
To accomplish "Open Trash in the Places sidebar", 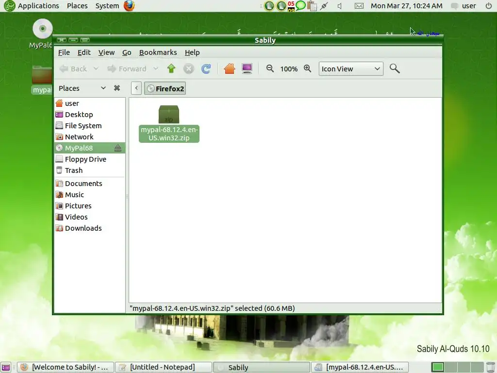I will pyautogui.click(x=90, y=170).
